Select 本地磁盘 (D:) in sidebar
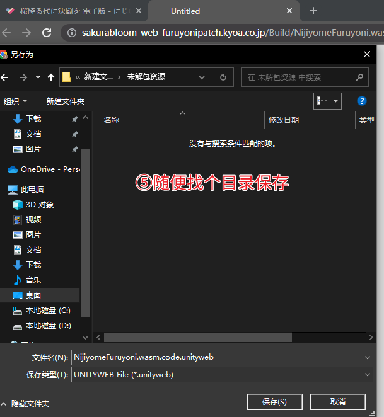The height and width of the screenshot is (417, 384). (41, 326)
